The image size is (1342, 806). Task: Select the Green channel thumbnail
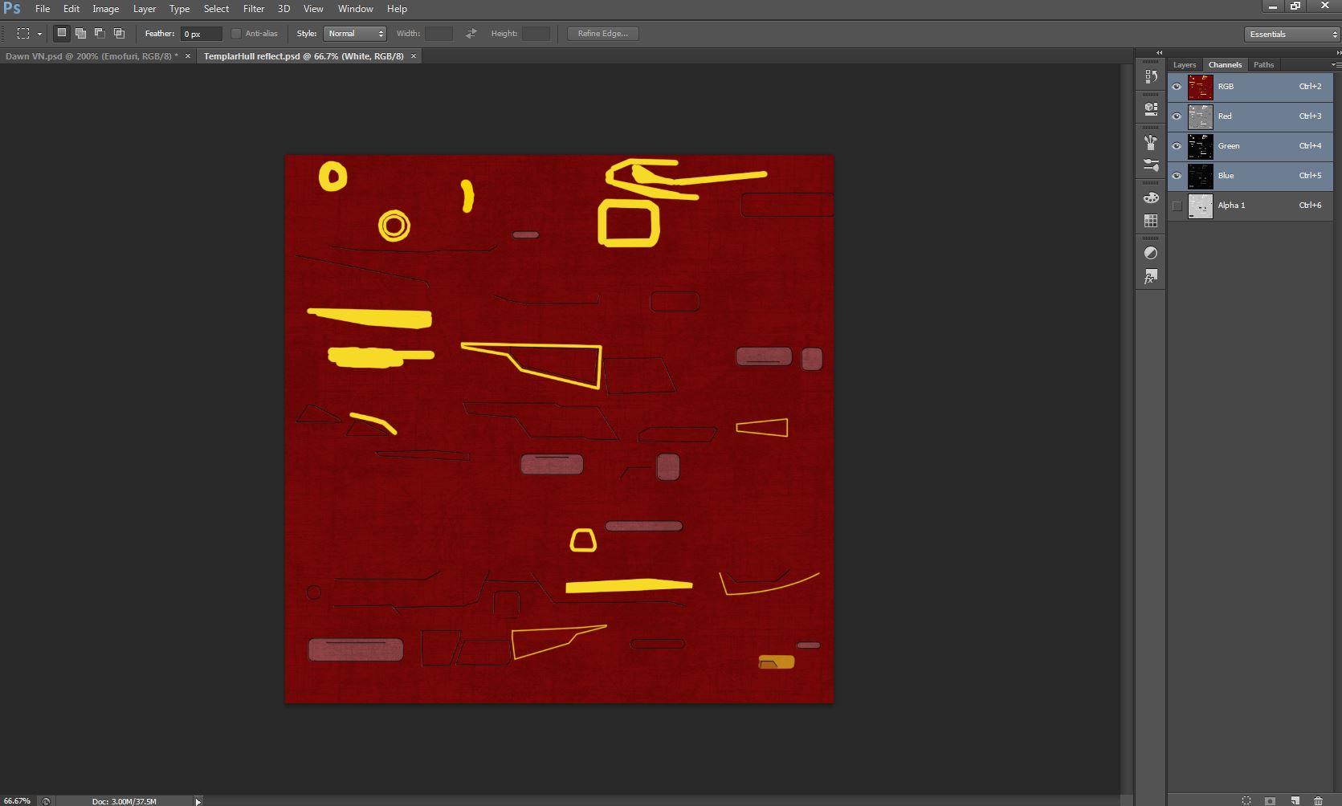(1201, 146)
